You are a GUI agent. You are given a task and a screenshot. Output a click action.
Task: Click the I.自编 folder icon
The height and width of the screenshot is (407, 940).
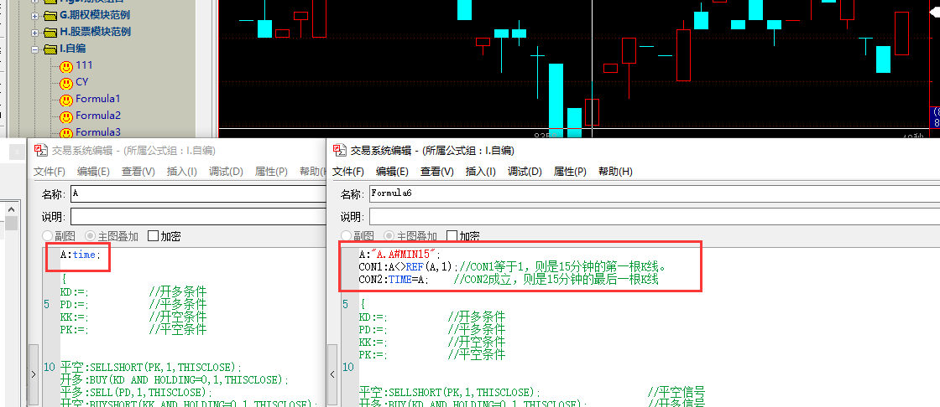(50, 49)
